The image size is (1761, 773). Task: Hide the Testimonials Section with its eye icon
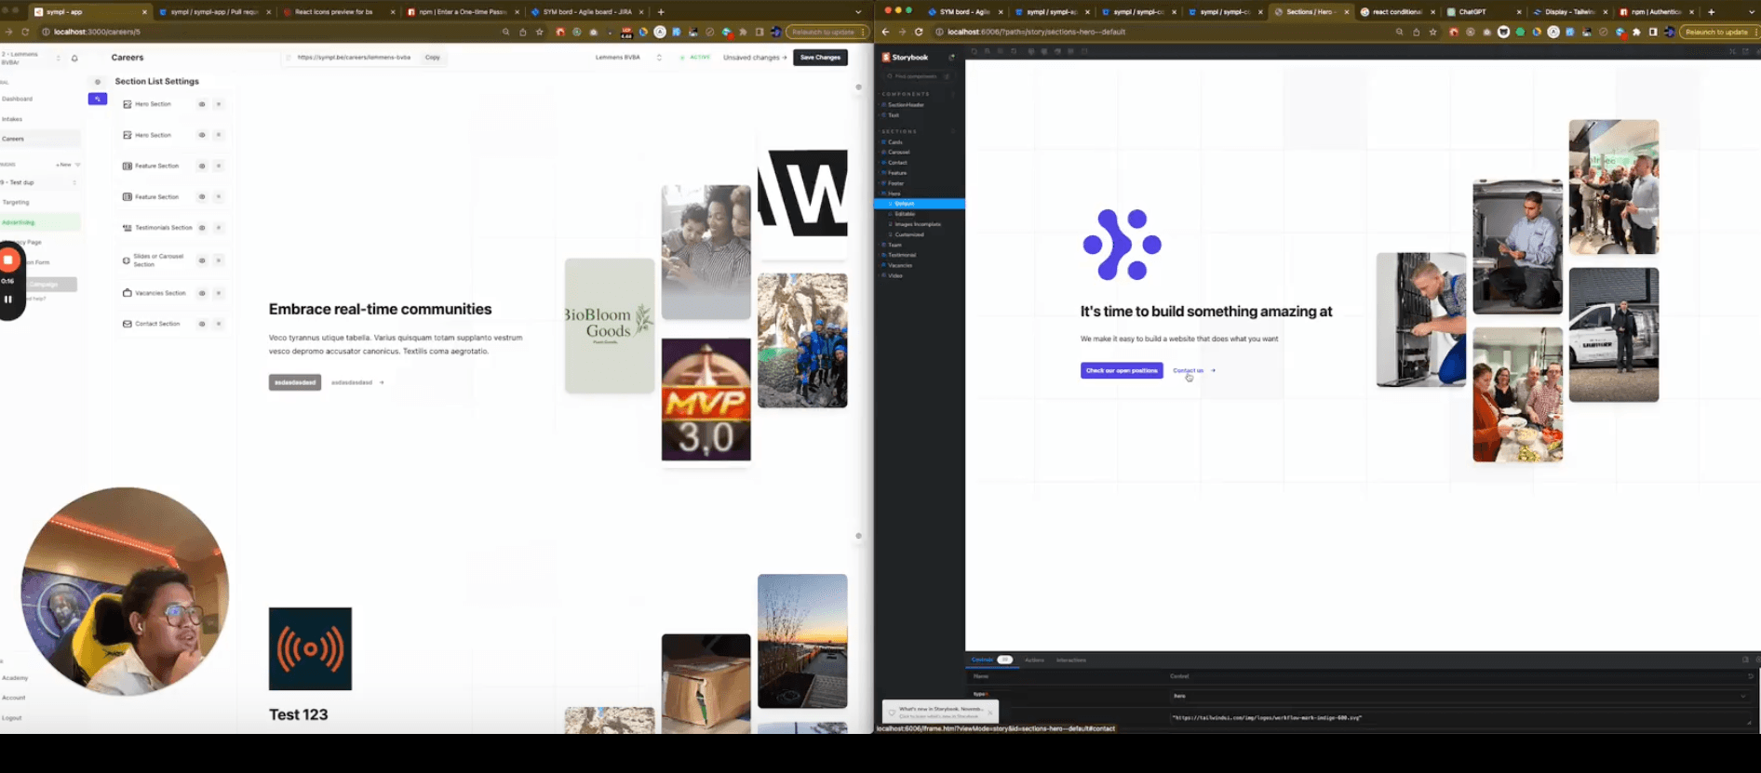tap(202, 227)
